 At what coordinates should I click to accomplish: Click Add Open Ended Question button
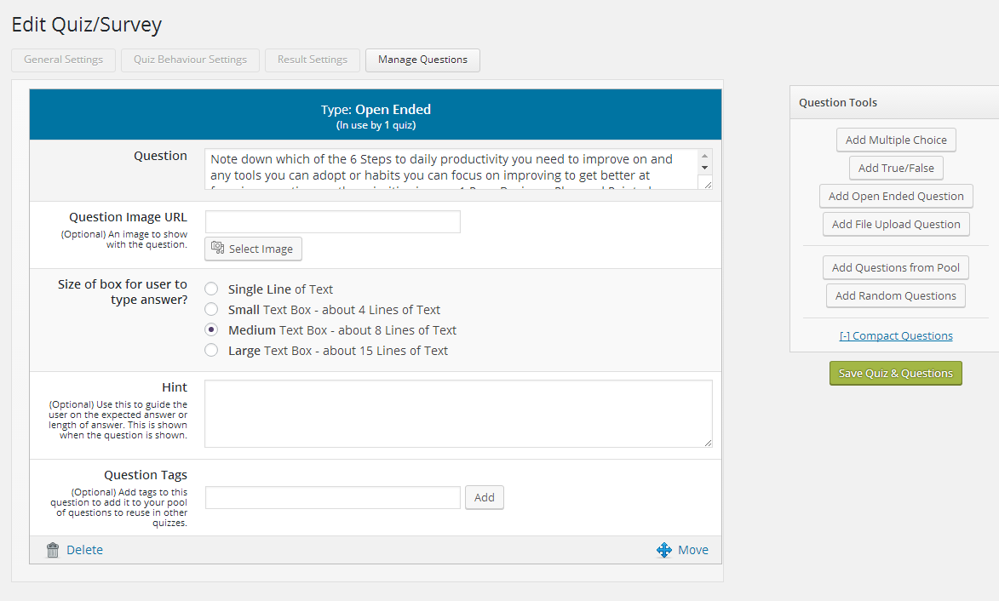[896, 196]
